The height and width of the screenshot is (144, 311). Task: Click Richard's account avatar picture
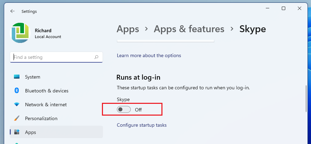20,33
